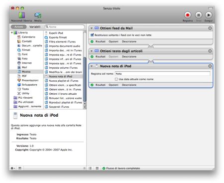The width and height of the screenshot is (224, 183).
Task: Open the Più utilizzati smart folder
Action: point(23,102)
